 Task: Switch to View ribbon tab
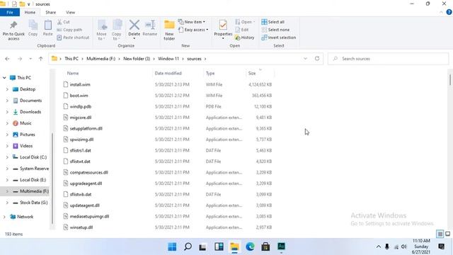[x=71, y=13]
